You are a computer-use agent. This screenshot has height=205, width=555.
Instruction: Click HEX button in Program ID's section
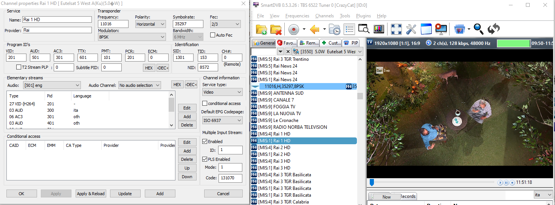point(149,68)
